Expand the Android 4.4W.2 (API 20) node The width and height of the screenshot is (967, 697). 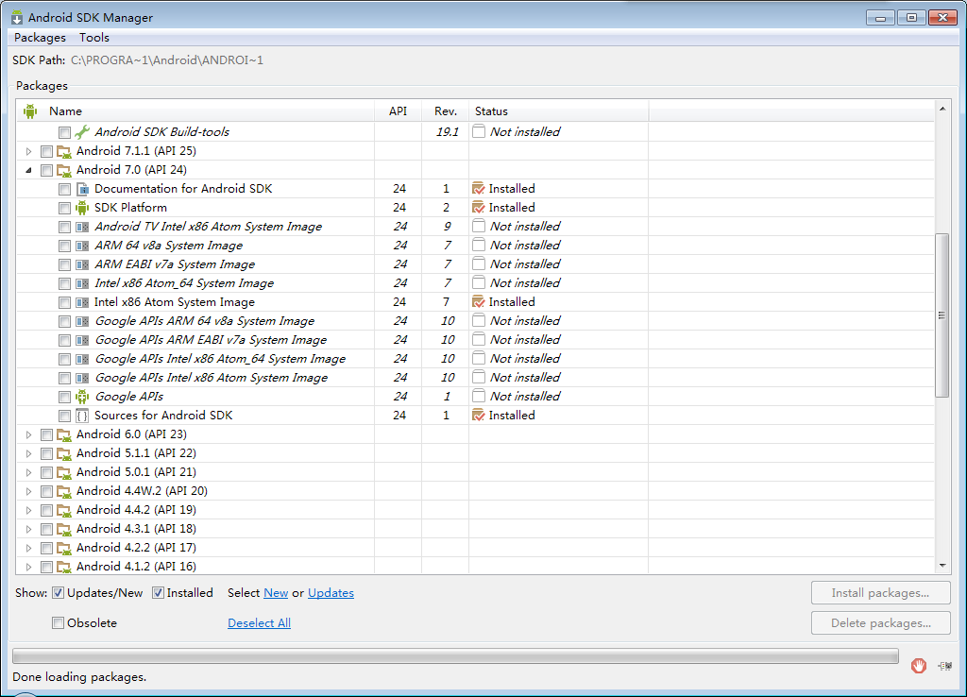click(x=28, y=492)
